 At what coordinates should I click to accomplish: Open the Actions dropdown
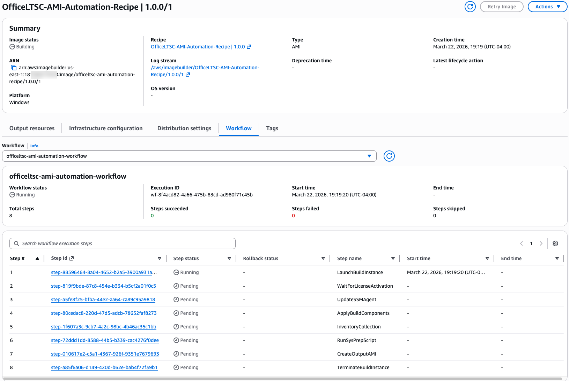click(547, 7)
